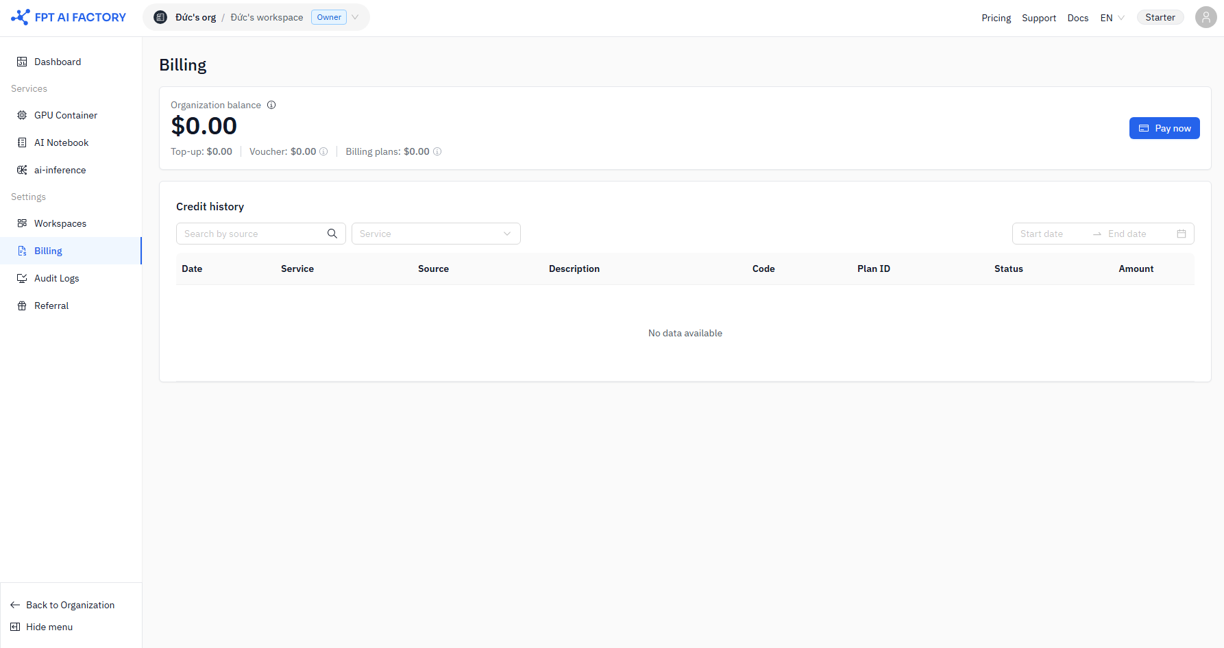Click the Amount column header
The width and height of the screenshot is (1224, 648).
(1136, 269)
